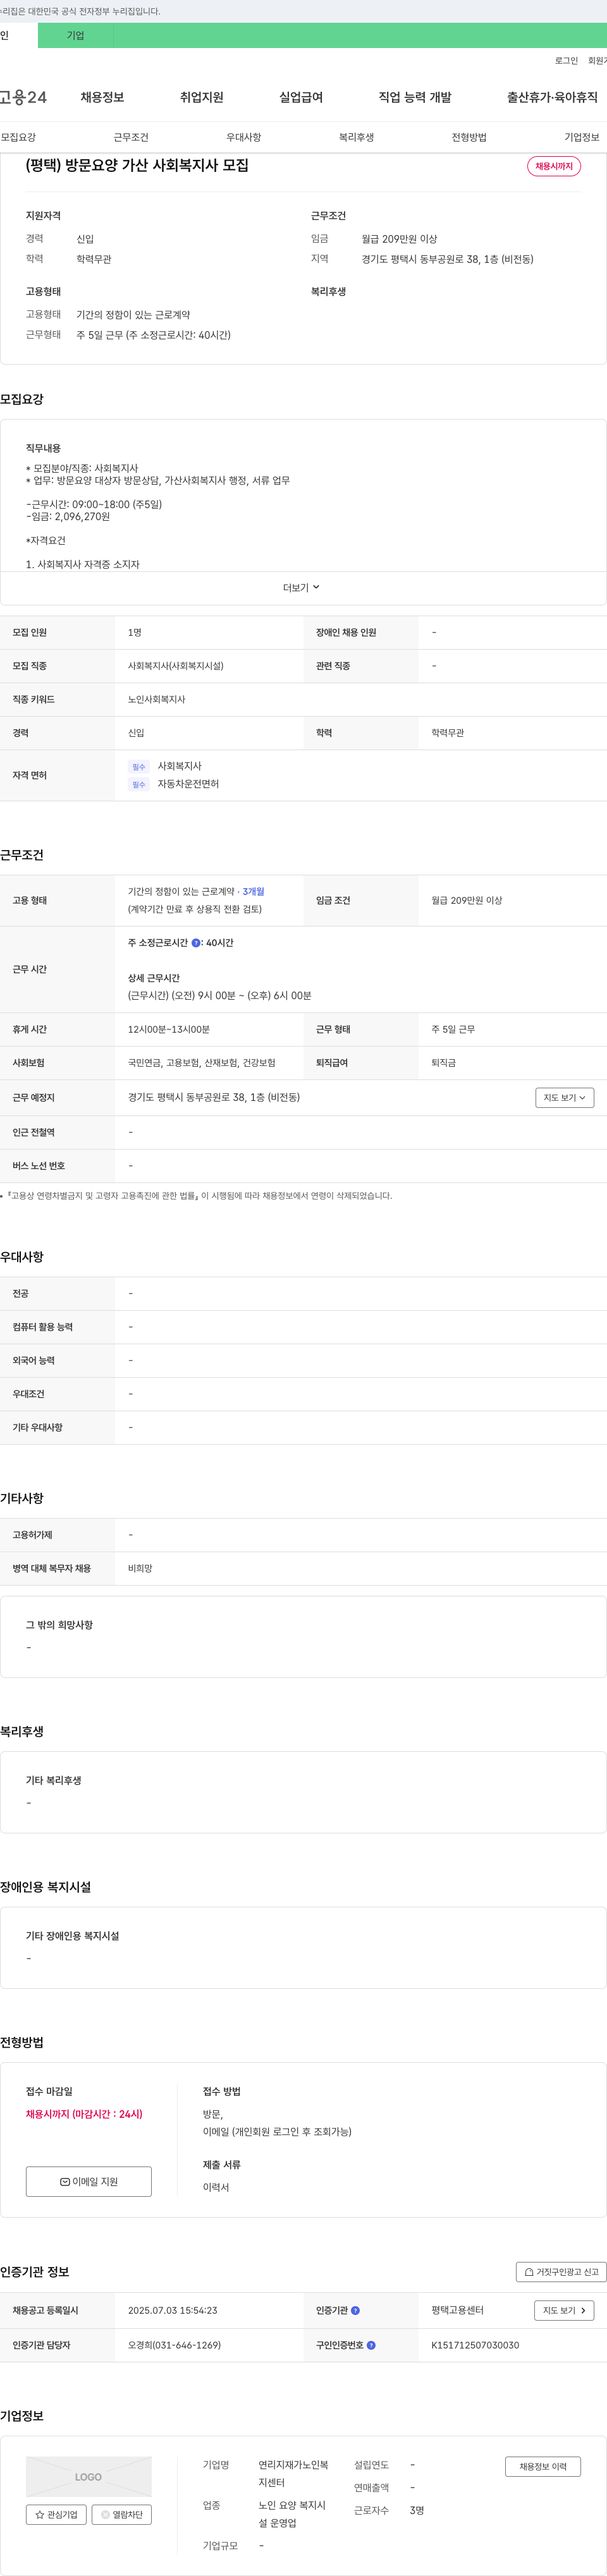Viewport: 607px width, 2576px height.
Task: Click the blue help icon beside 주 소정근로시간
Action: pos(196,943)
